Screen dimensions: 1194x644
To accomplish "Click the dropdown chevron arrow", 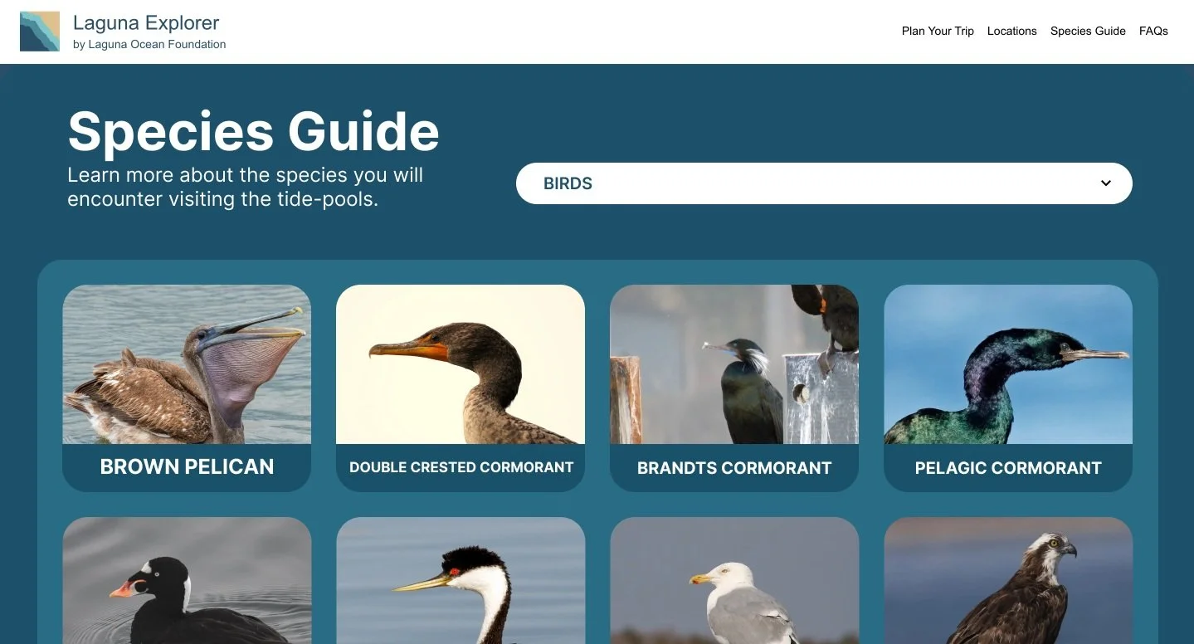I will (1106, 183).
